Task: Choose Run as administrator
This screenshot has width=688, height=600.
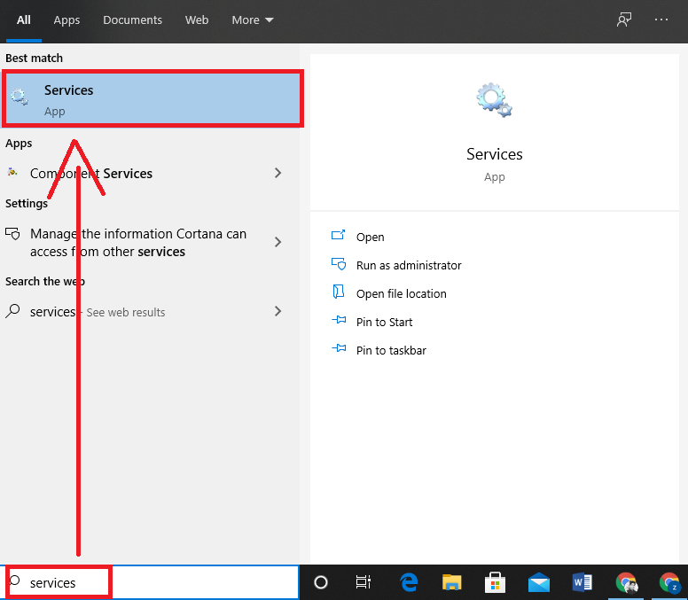Action: 409,265
